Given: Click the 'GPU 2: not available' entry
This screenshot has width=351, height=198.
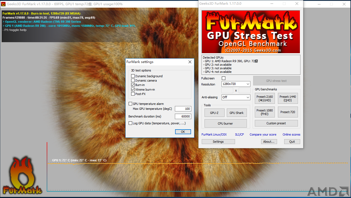Looking at the screenshot, I should [217, 65].
